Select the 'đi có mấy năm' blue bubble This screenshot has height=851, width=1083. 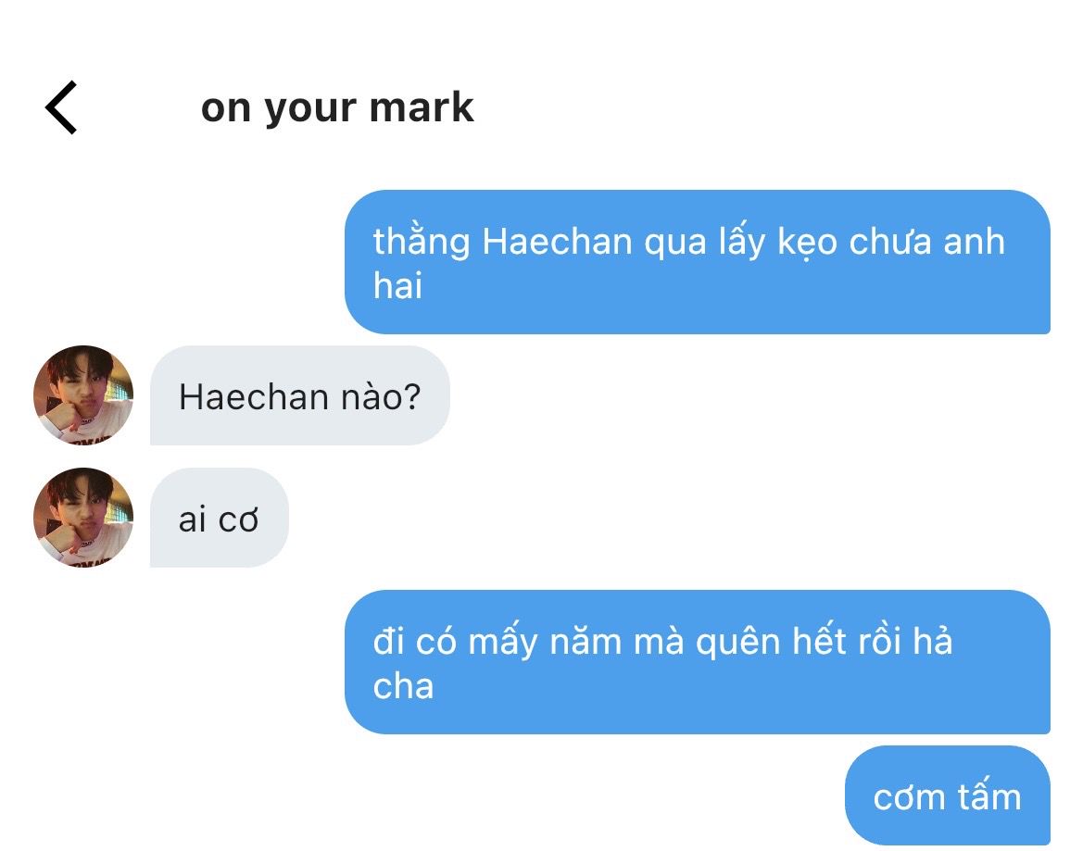[x=698, y=662]
